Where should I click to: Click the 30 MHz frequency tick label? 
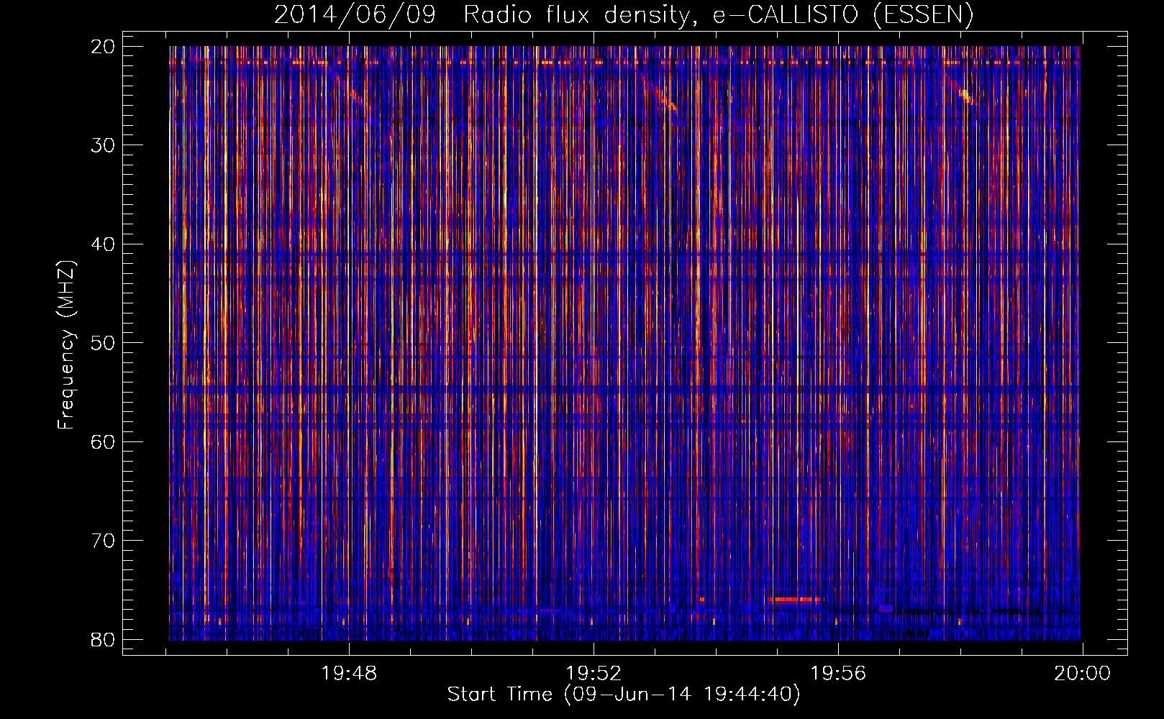[102, 145]
